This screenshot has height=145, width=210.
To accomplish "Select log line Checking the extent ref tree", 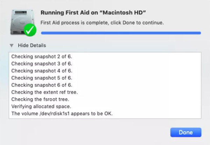I will click(x=44, y=92).
